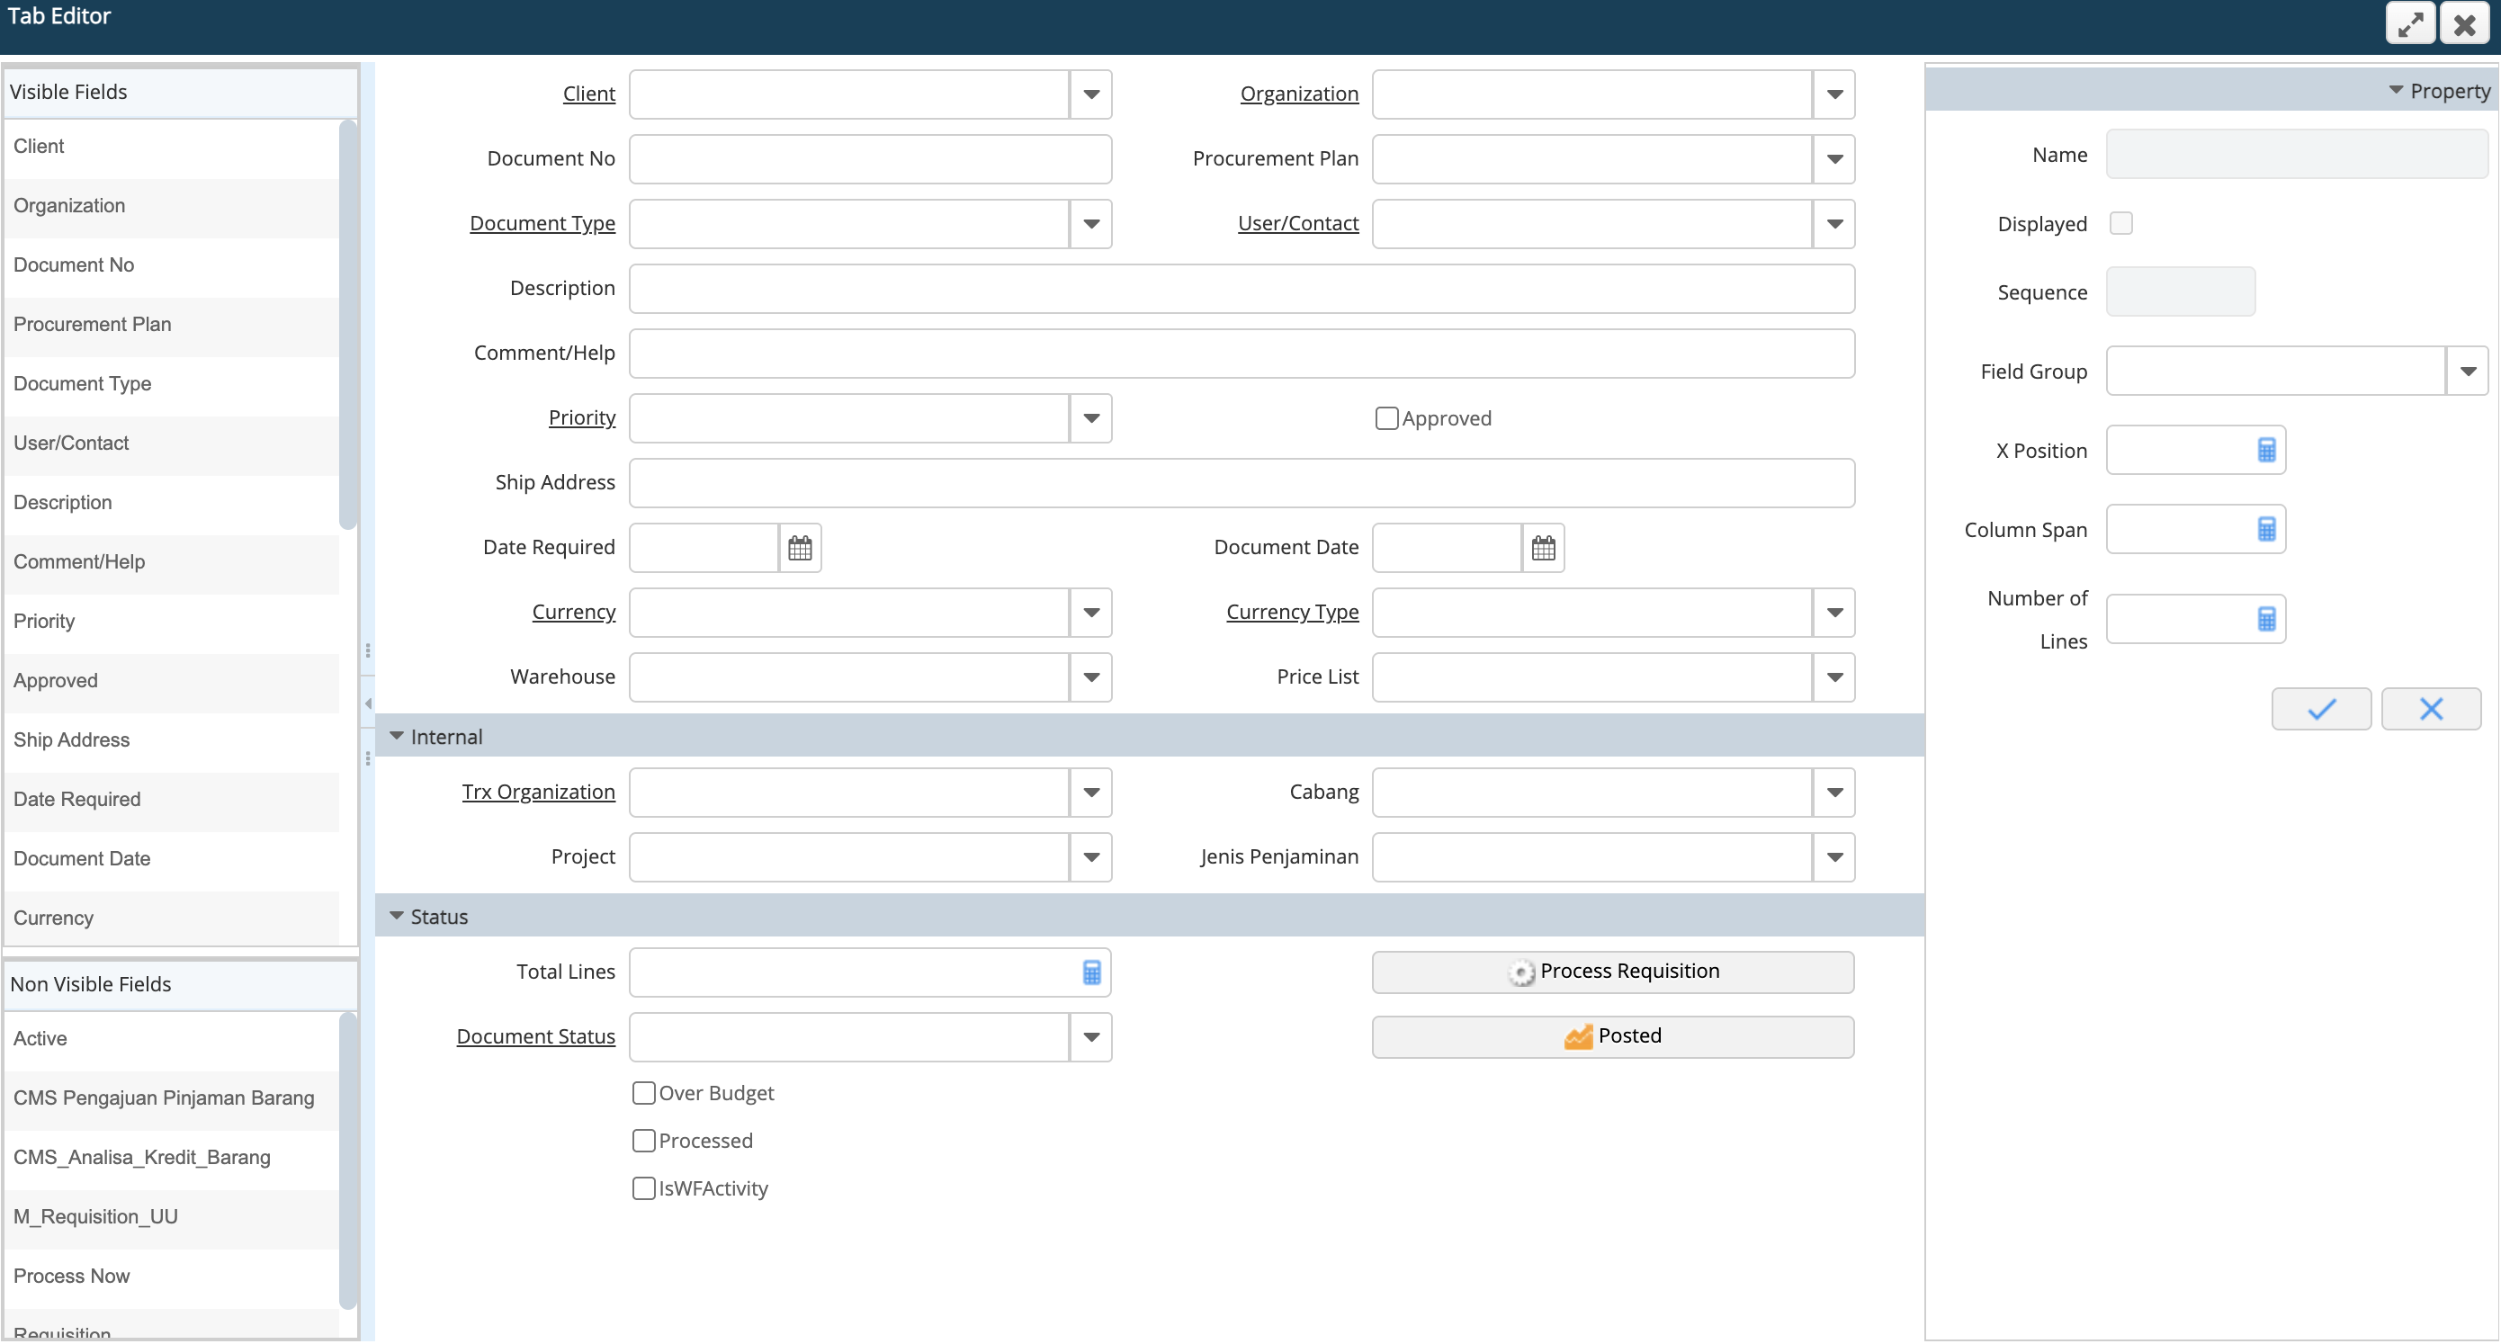Open the Document Status dropdown

[1091, 1037]
